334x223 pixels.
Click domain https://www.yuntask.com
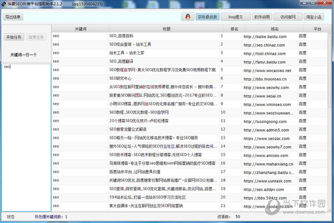(267, 181)
